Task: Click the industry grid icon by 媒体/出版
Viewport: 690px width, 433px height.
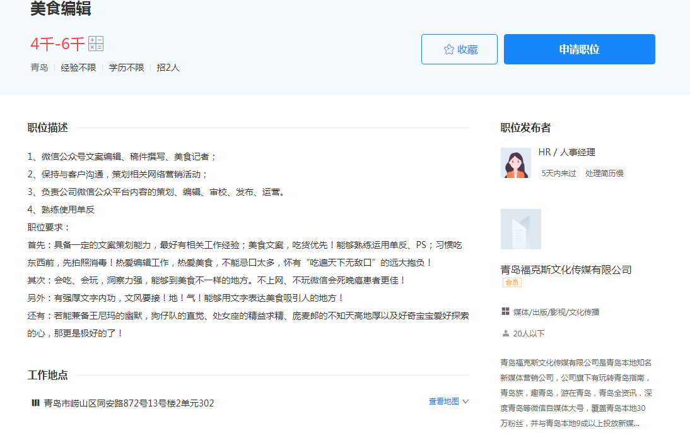Action: [505, 312]
